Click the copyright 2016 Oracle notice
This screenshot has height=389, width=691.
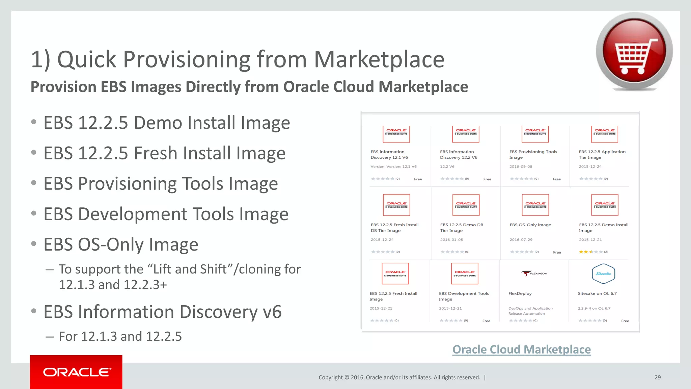pyautogui.click(x=399, y=378)
